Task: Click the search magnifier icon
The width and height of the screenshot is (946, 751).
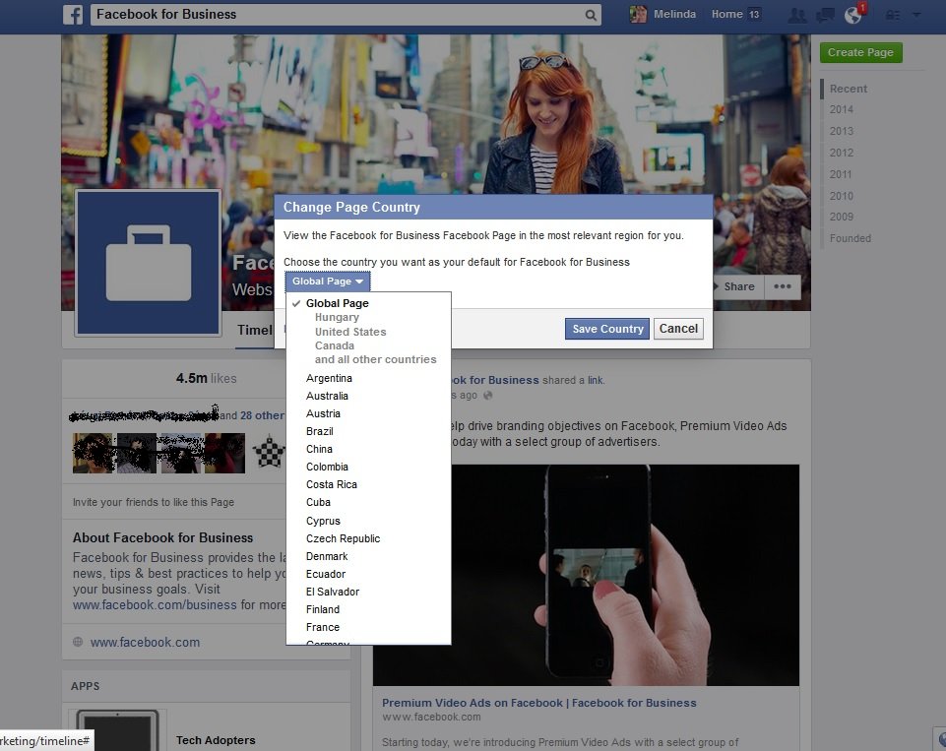Action: (591, 15)
